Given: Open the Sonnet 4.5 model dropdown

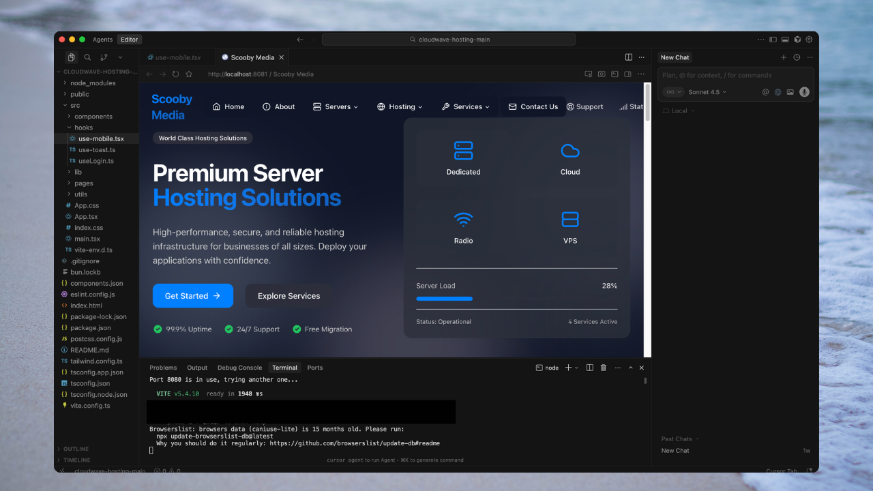Looking at the screenshot, I should pyautogui.click(x=707, y=92).
